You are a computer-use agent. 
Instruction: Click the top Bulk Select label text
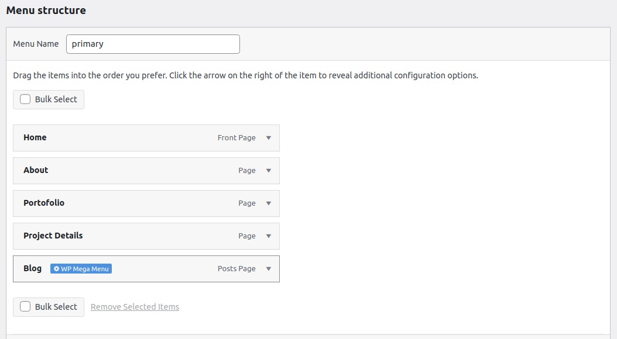(x=56, y=99)
